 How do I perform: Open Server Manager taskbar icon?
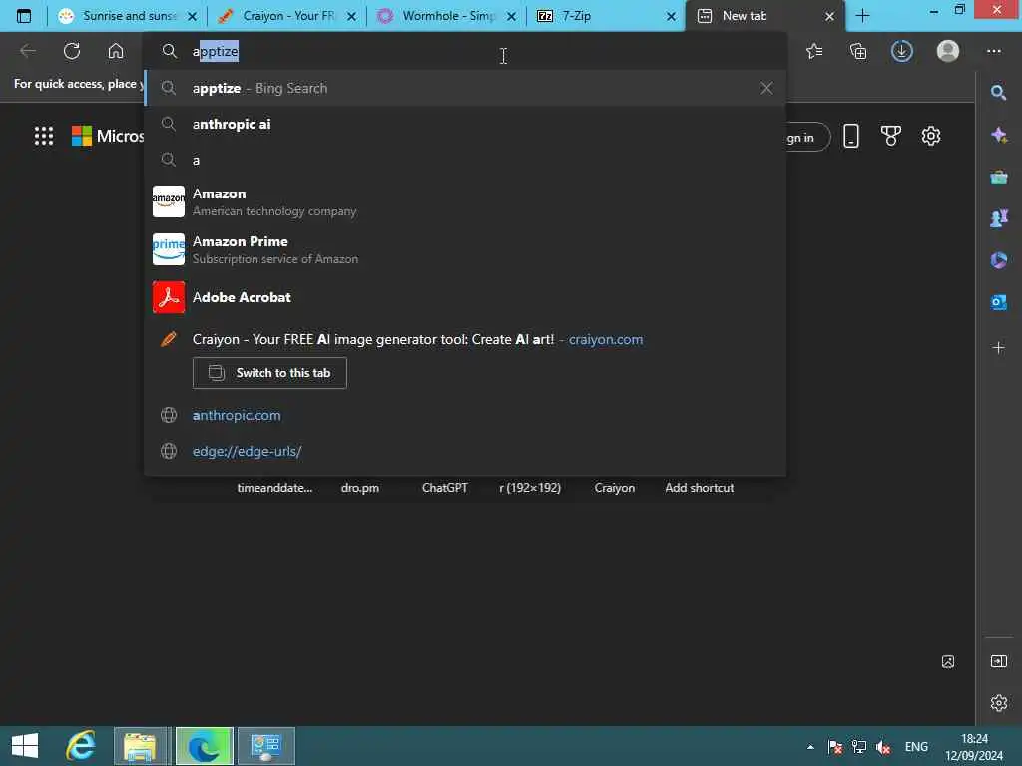pyautogui.click(x=265, y=746)
